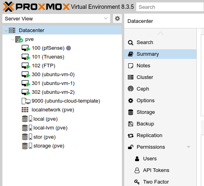This screenshot has width=204, height=186.
Task: Click the storage icon for local (pve)
Action: click(27, 119)
